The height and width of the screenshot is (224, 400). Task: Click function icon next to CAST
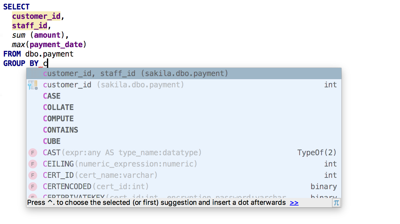click(x=33, y=153)
